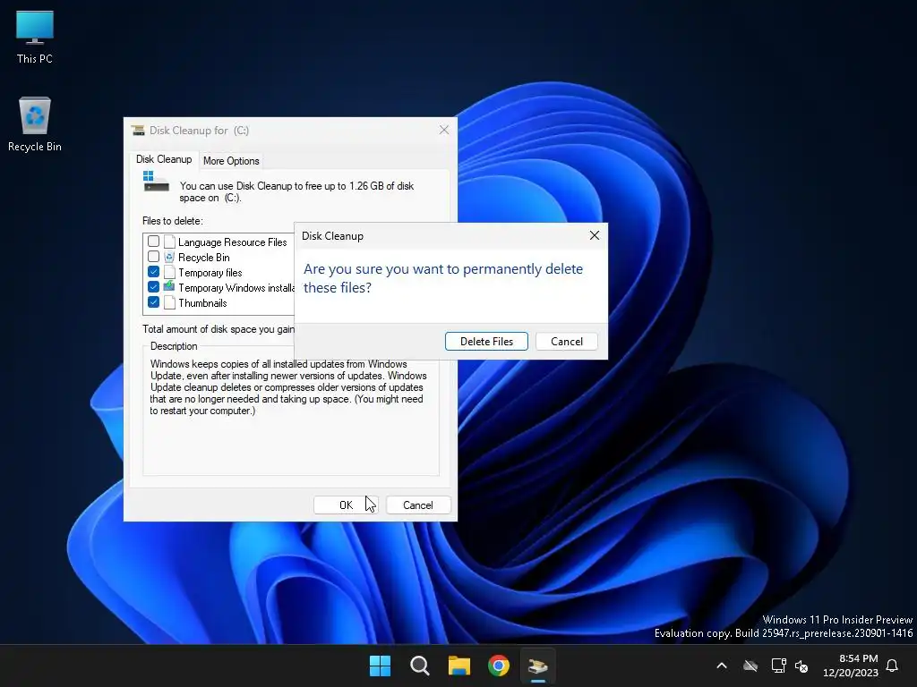917x687 pixels.
Task: Click the Thumbnails file page icon
Action: click(169, 302)
